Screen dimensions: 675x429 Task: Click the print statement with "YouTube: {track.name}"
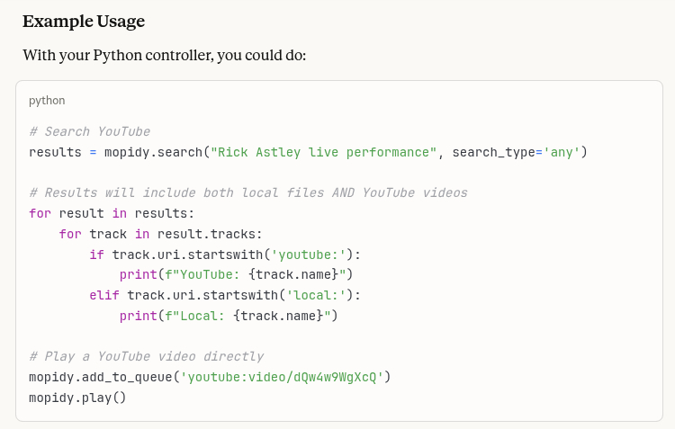(236, 274)
